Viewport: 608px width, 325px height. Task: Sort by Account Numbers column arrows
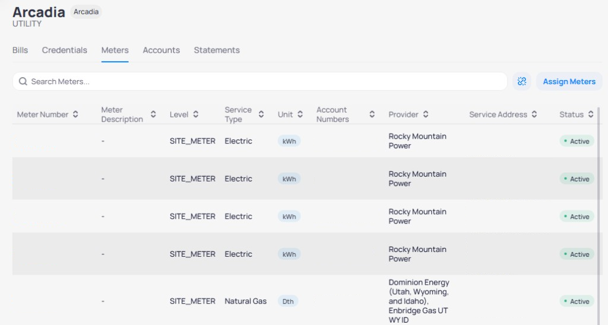(372, 114)
